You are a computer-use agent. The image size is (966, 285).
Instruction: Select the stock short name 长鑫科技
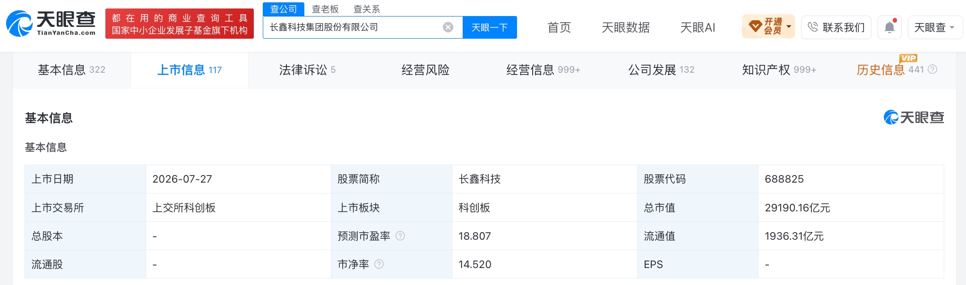(x=480, y=179)
